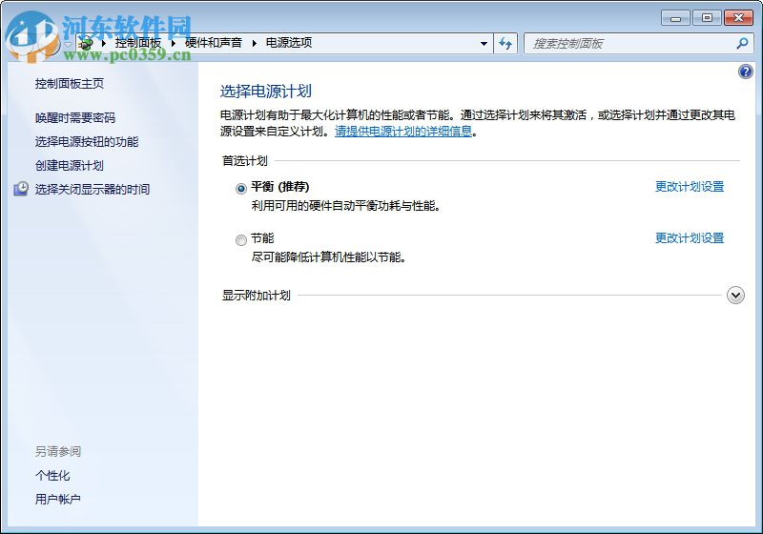Open 个性化 link under 另请参阅
The image size is (763, 534).
point(52,475)
